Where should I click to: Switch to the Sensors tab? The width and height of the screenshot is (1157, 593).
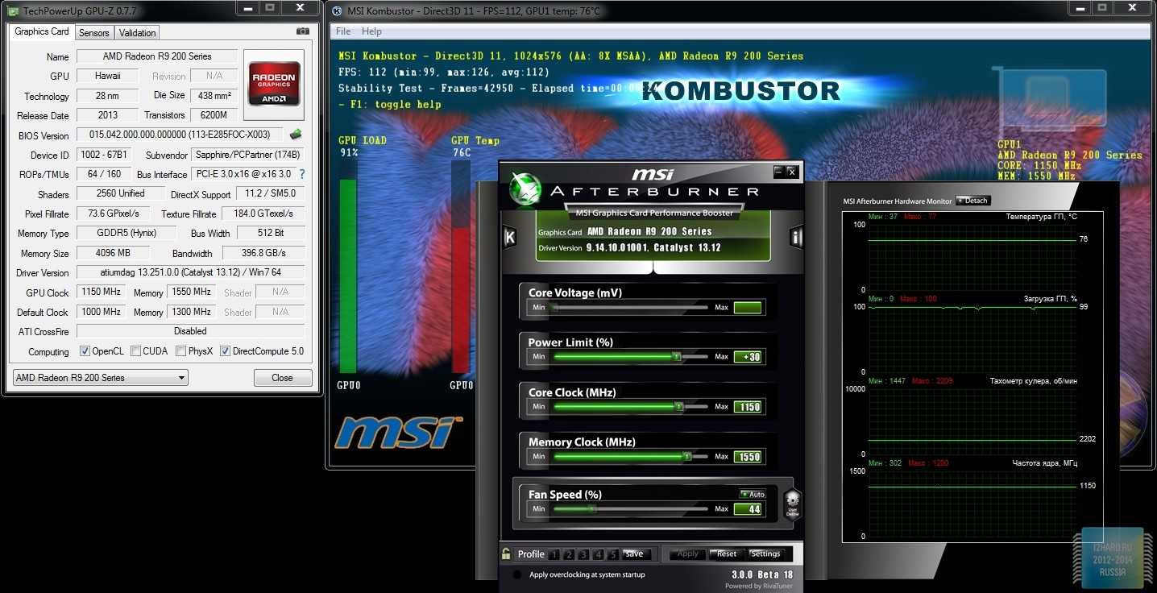(x=94, y=33)
